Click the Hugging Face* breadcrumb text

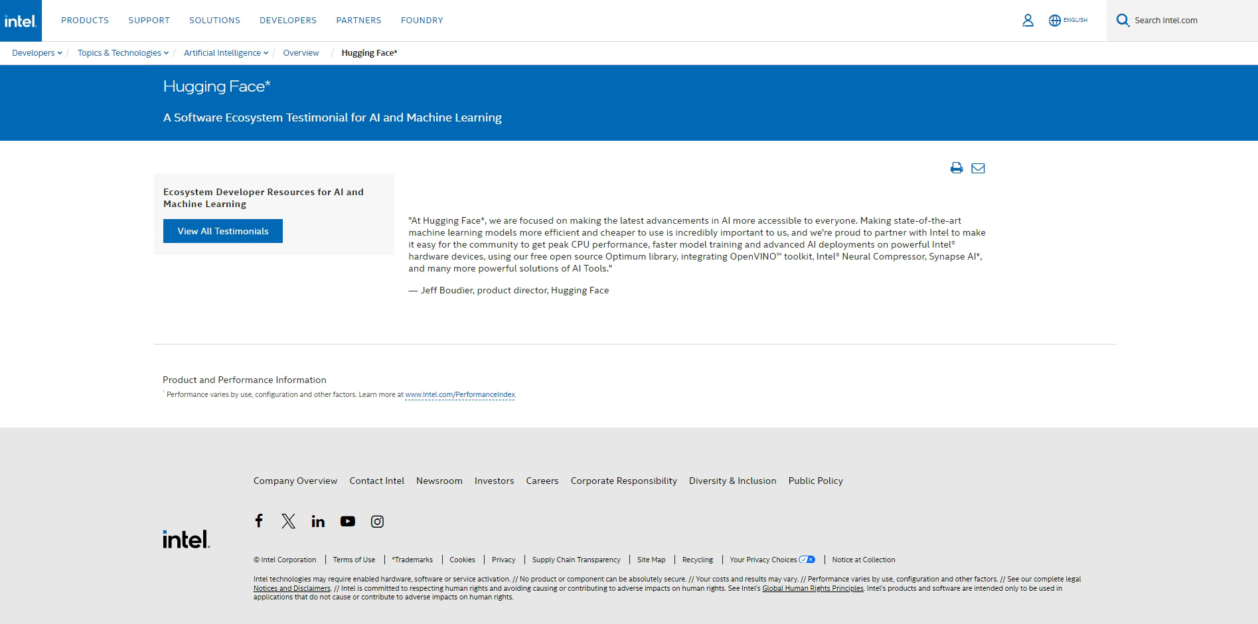369,53
